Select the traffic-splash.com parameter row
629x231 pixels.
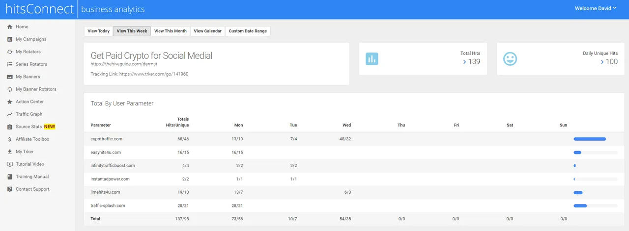[108, 205]
